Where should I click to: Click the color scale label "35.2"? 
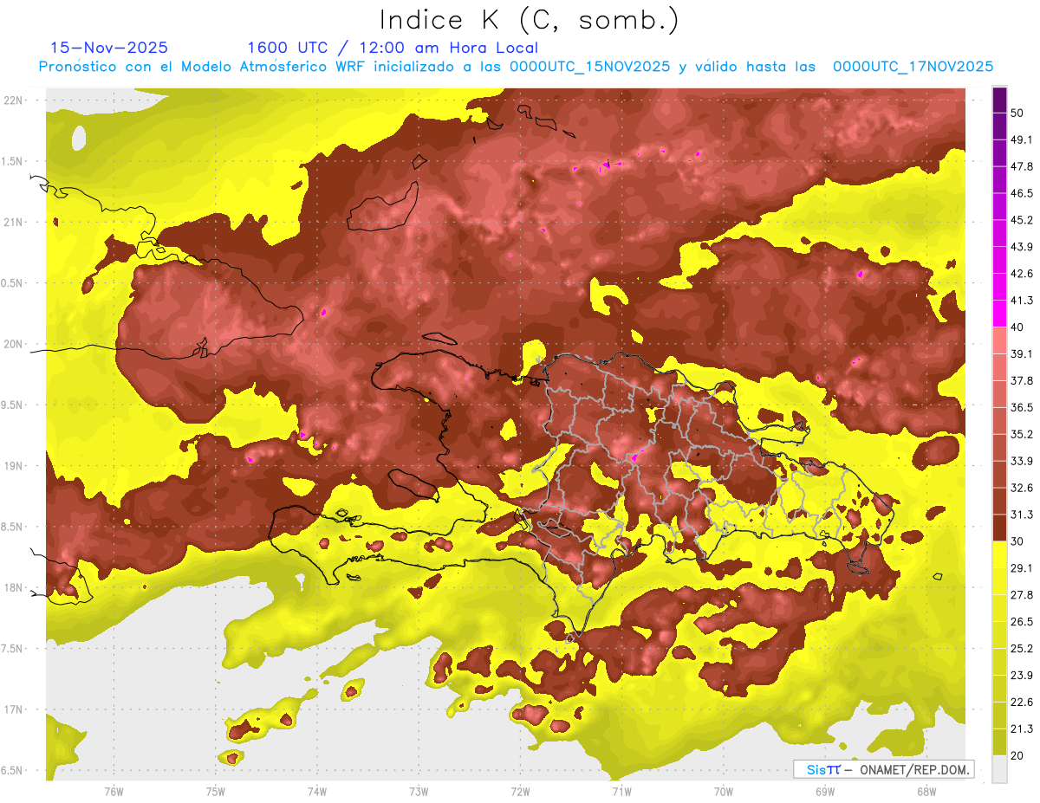pyautogui.click(x=1022, y=434)
